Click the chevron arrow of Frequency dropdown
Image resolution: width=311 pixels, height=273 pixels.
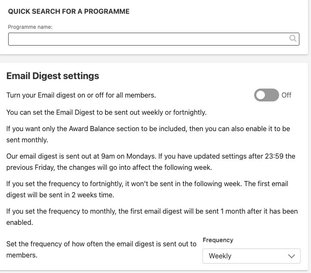point(292,256)
